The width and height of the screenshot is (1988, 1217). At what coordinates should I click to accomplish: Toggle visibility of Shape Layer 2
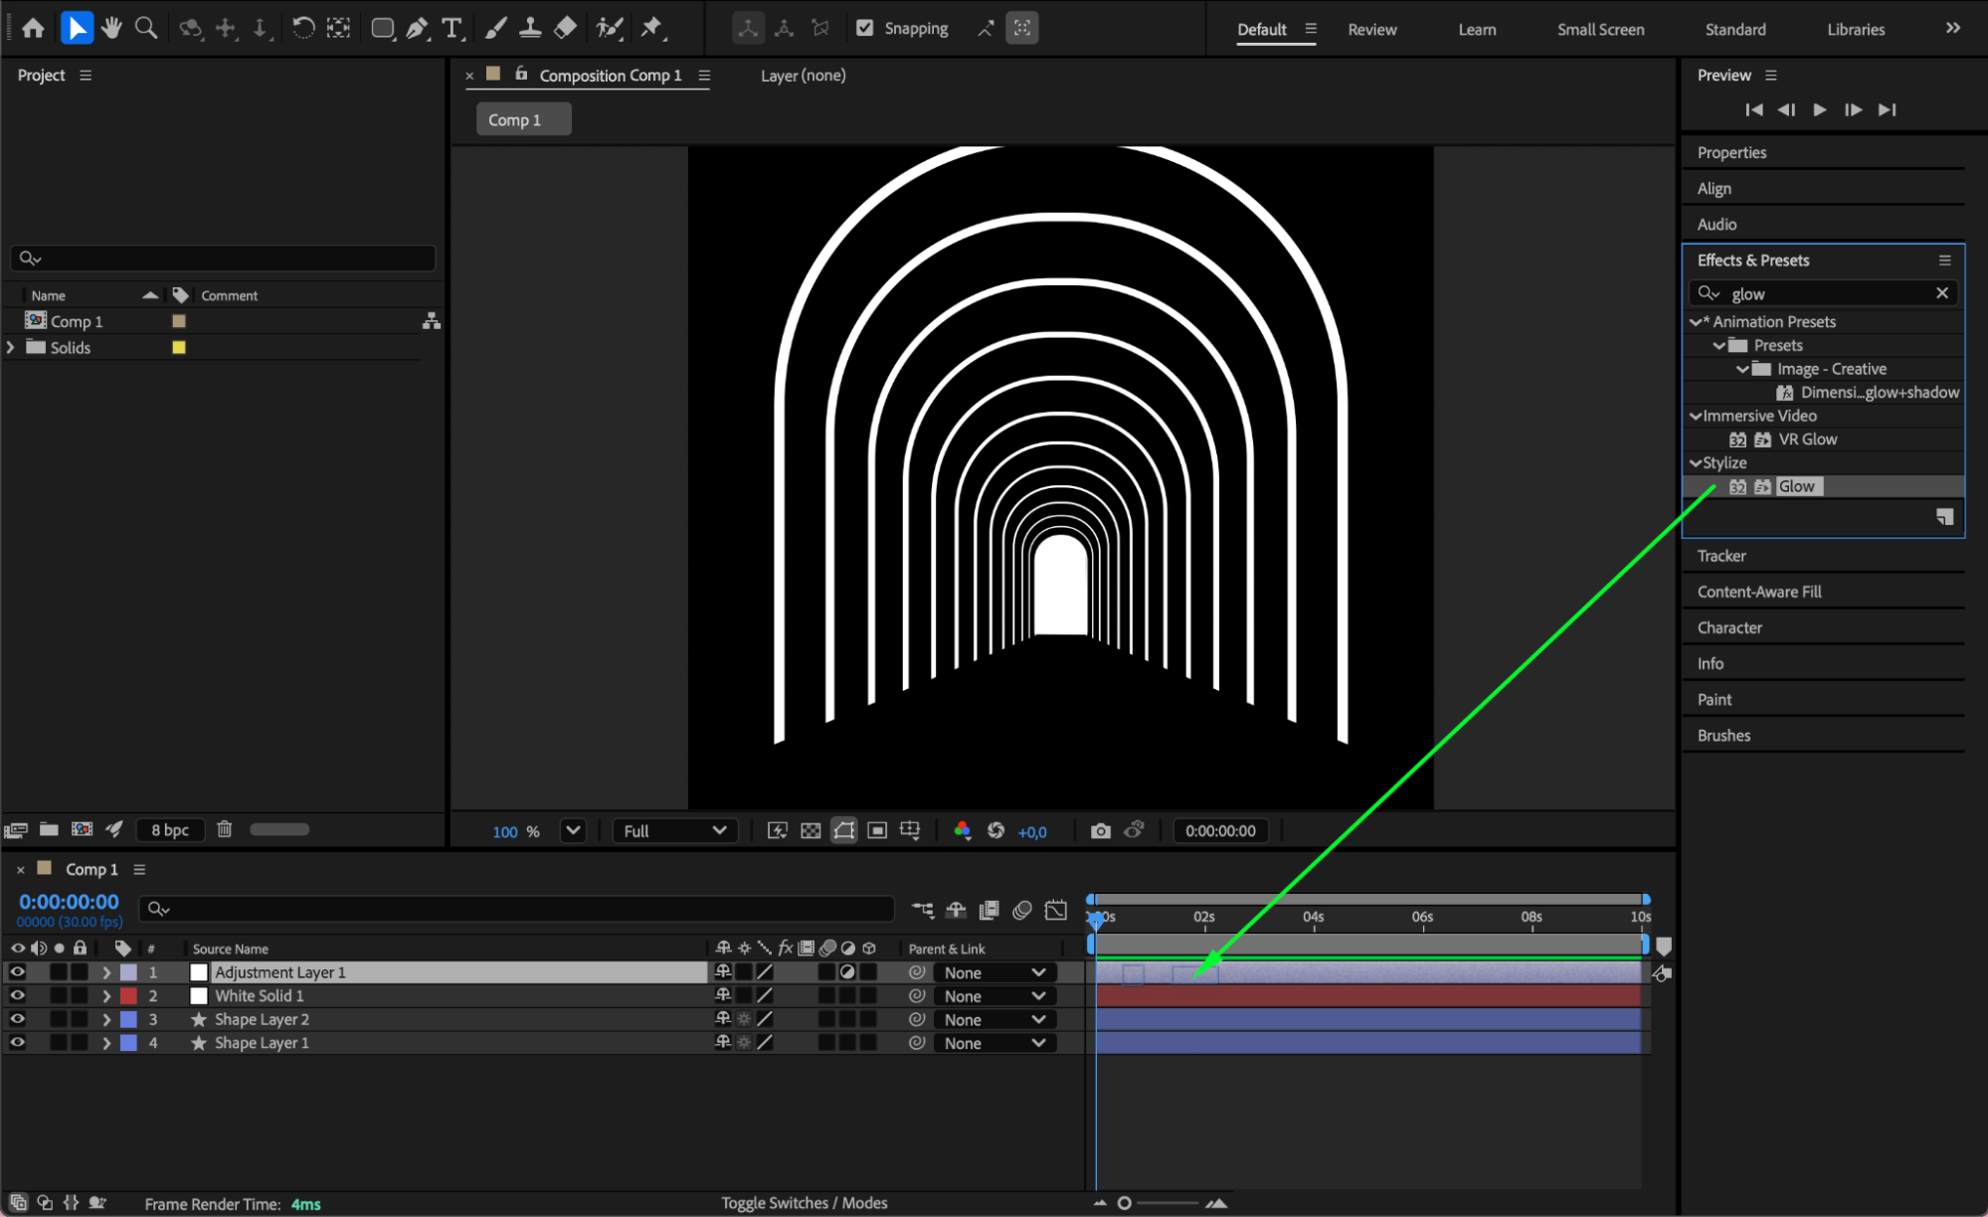pos(17,1019)
